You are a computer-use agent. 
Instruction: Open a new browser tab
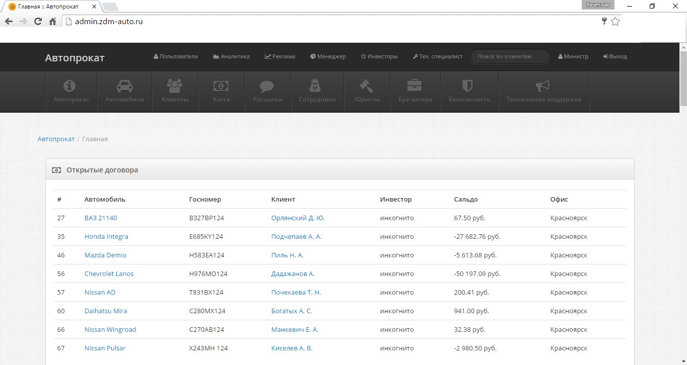(x=110, y=7)
